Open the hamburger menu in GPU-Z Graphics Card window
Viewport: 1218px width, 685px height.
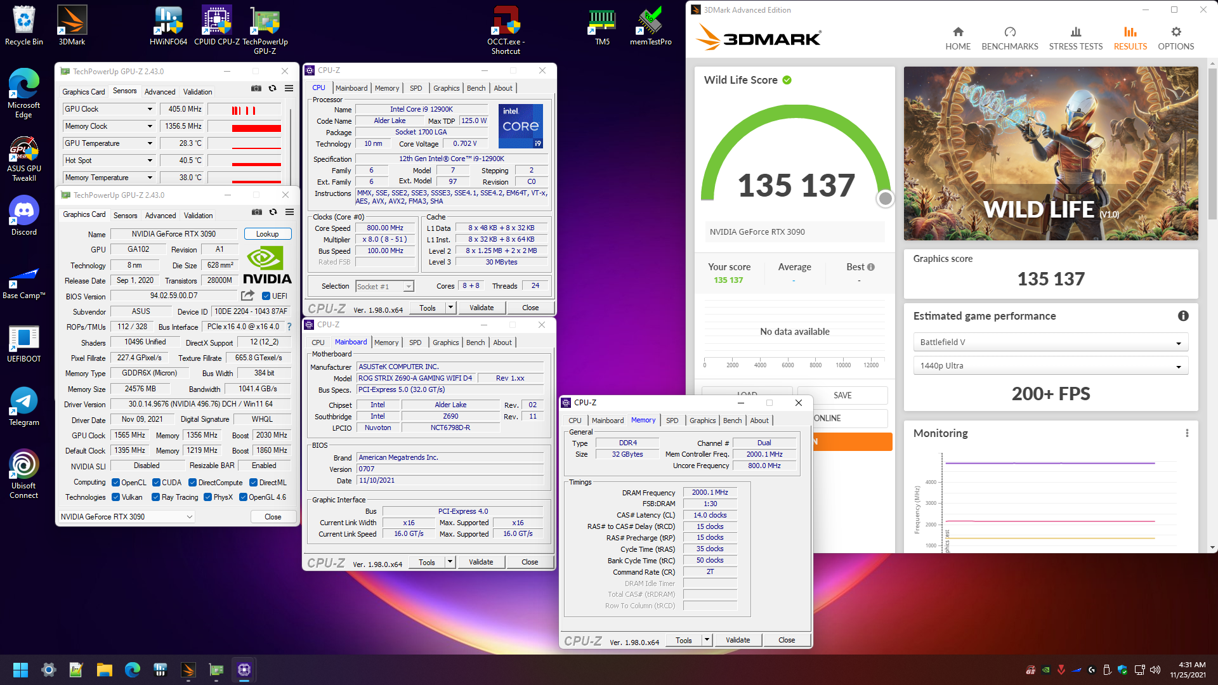pyautogui.click(x=290, y=212)
